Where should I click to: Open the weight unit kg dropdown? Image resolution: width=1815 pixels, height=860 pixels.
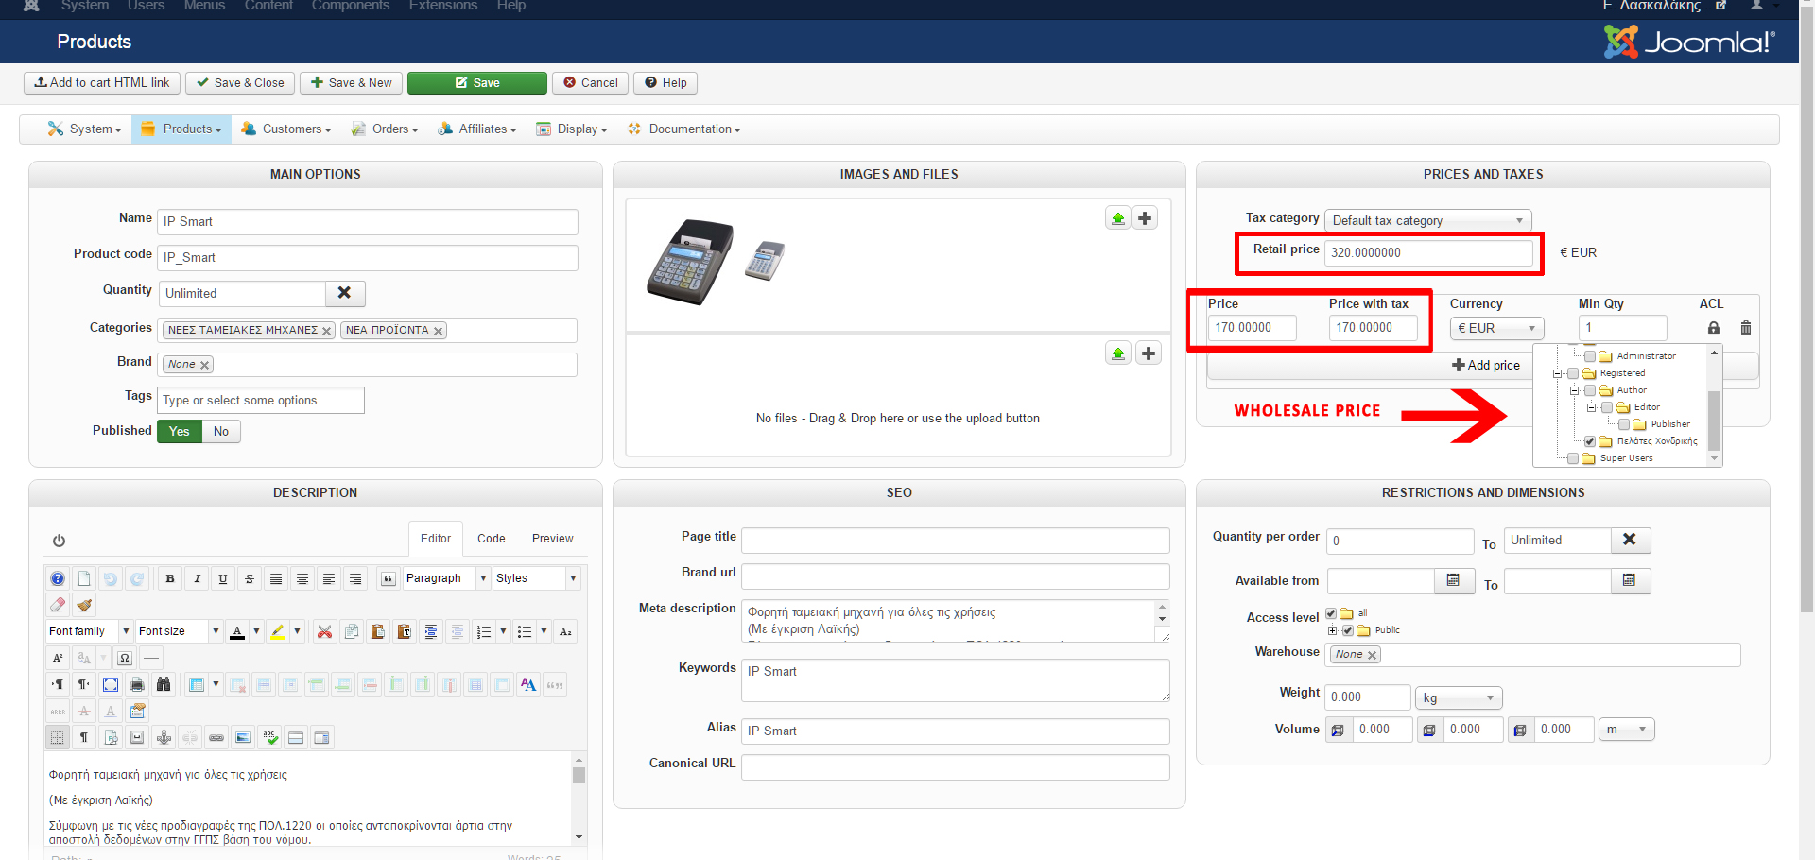pos(1459,698)
